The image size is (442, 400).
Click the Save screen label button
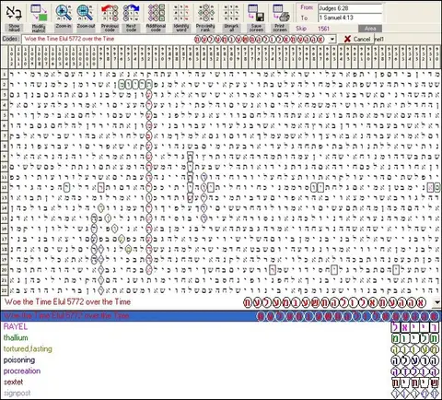[256, 28]
